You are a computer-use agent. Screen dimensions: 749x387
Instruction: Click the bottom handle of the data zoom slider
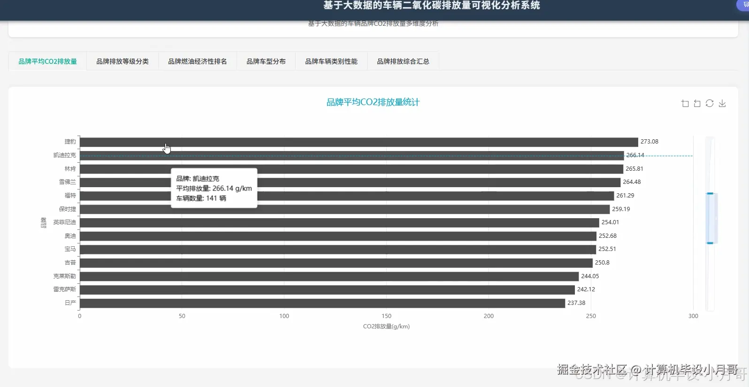tap(710, 243)
